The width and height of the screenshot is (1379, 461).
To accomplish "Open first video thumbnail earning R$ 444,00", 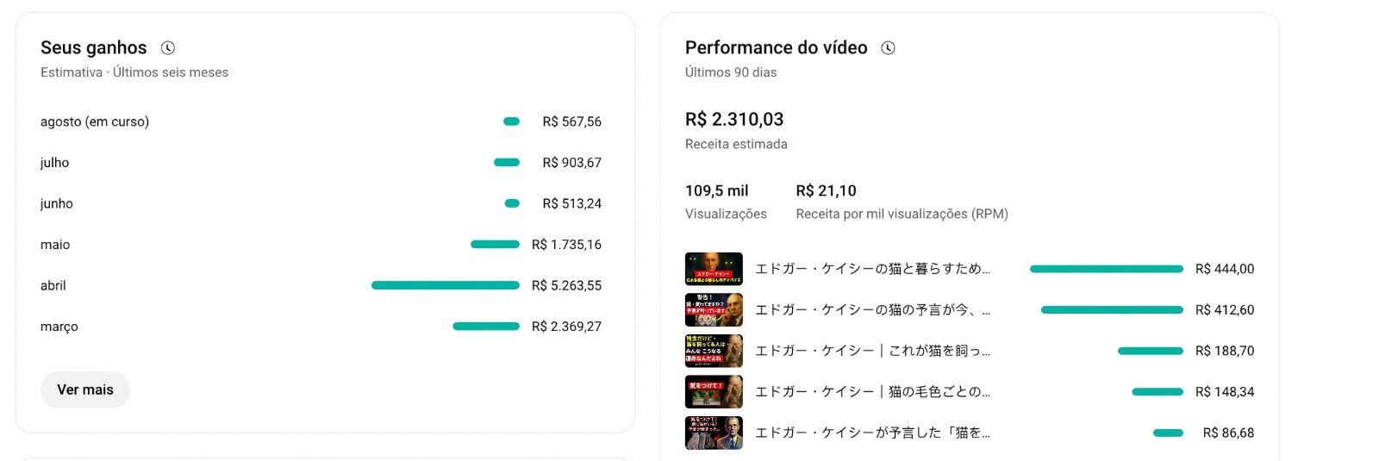I will [714, 269].
